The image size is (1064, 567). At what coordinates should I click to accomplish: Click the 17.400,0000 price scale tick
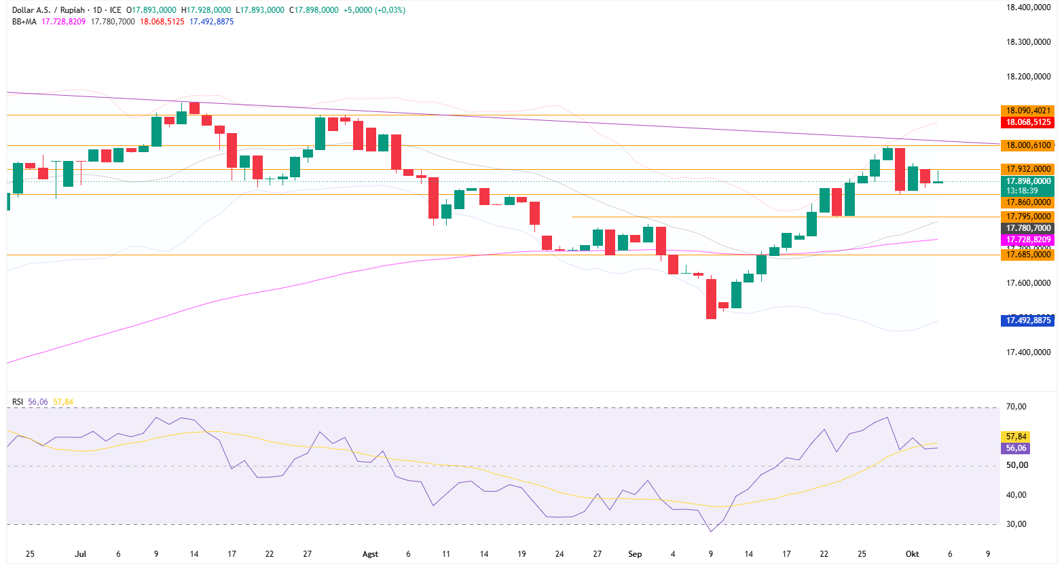click(1028, 352)
